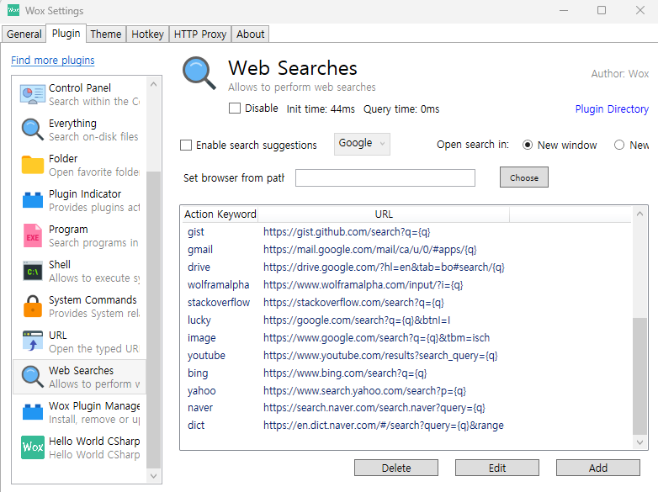The image size is (658, 492).
Task: Maximize the Wox Settings window
Action: (602, 10)
